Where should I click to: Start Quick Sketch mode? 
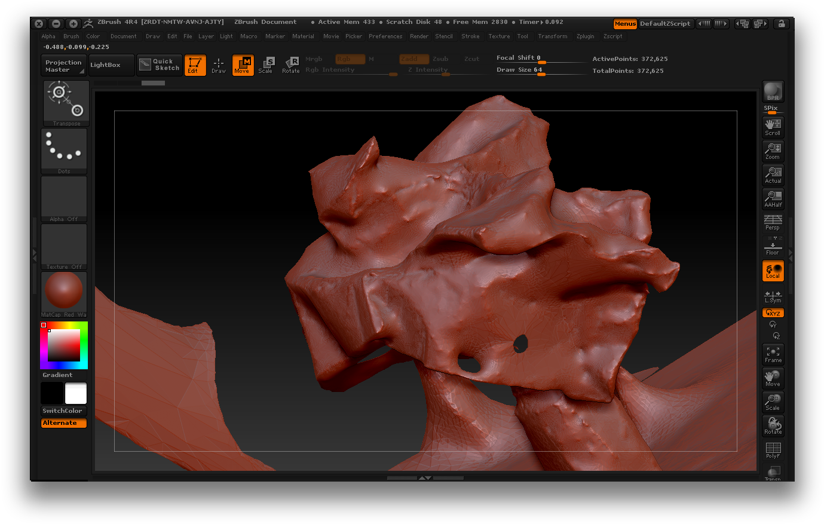point(160,65)
